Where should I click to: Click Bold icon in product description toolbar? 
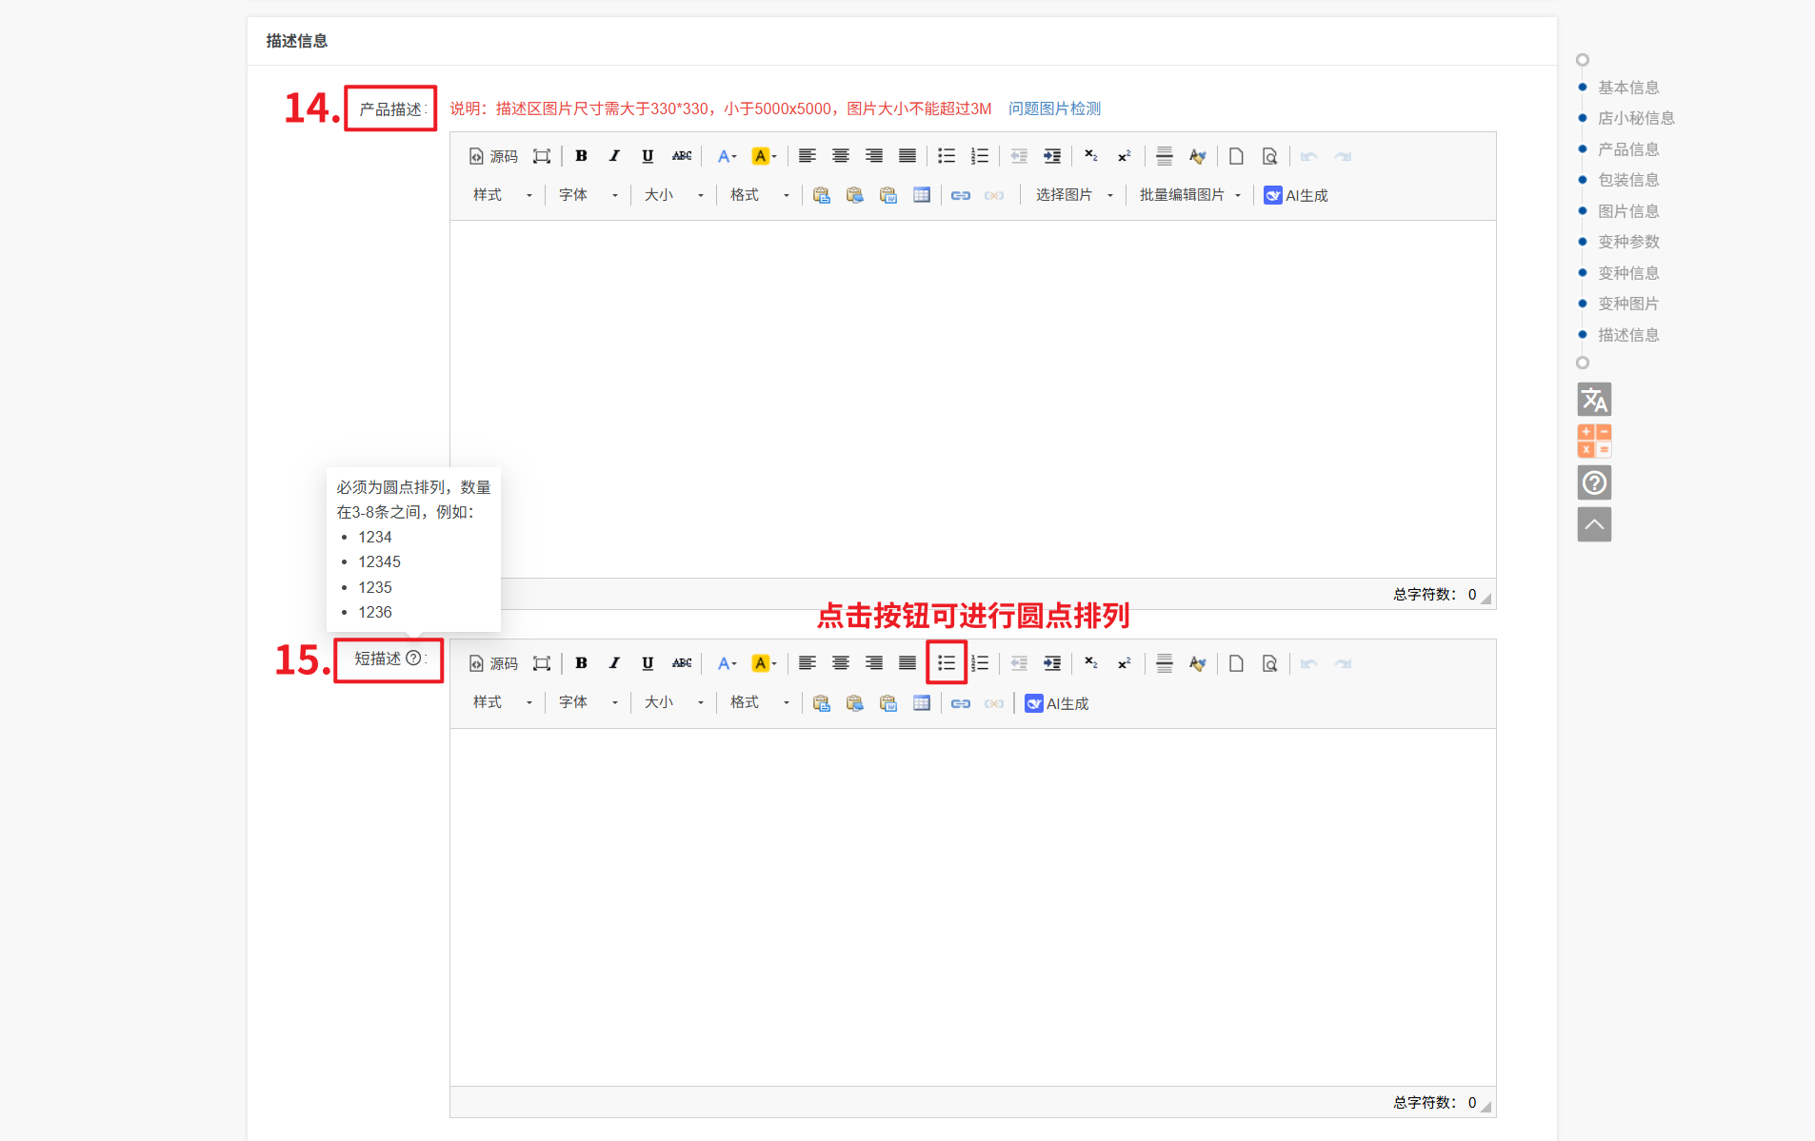click(x=581, y=156)
